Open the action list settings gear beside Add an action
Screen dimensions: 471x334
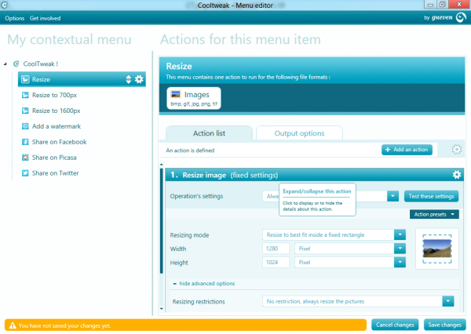tap(457, 149)
